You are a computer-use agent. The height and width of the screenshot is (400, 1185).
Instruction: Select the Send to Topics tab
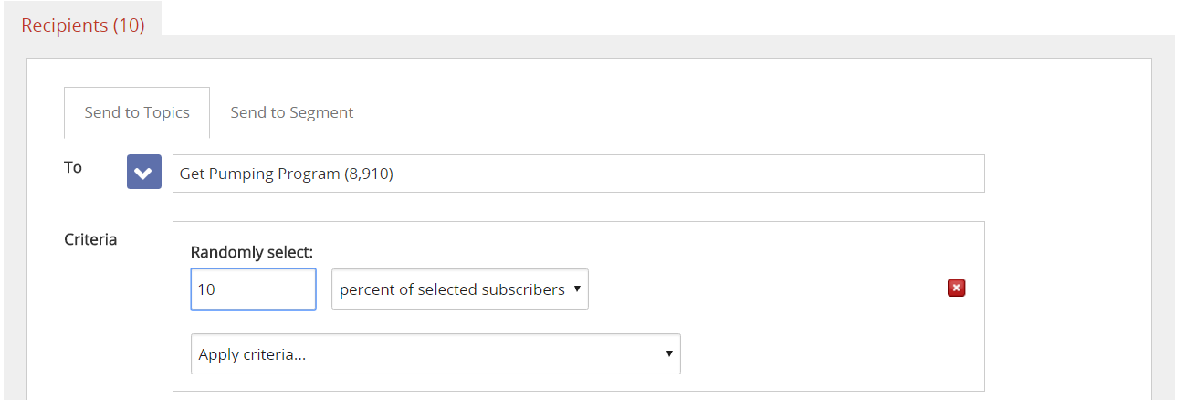tap(137, 112)
